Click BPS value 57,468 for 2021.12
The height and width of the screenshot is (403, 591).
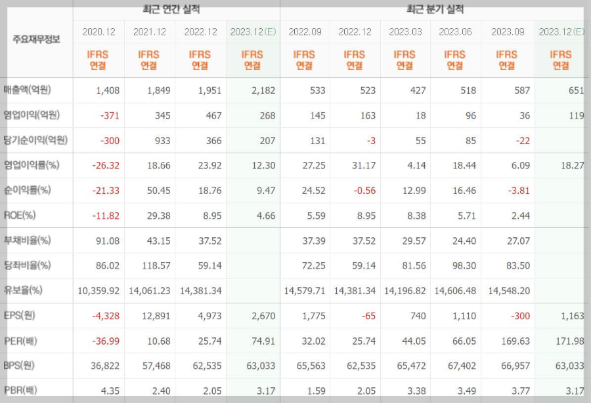(x=156, y=366)
